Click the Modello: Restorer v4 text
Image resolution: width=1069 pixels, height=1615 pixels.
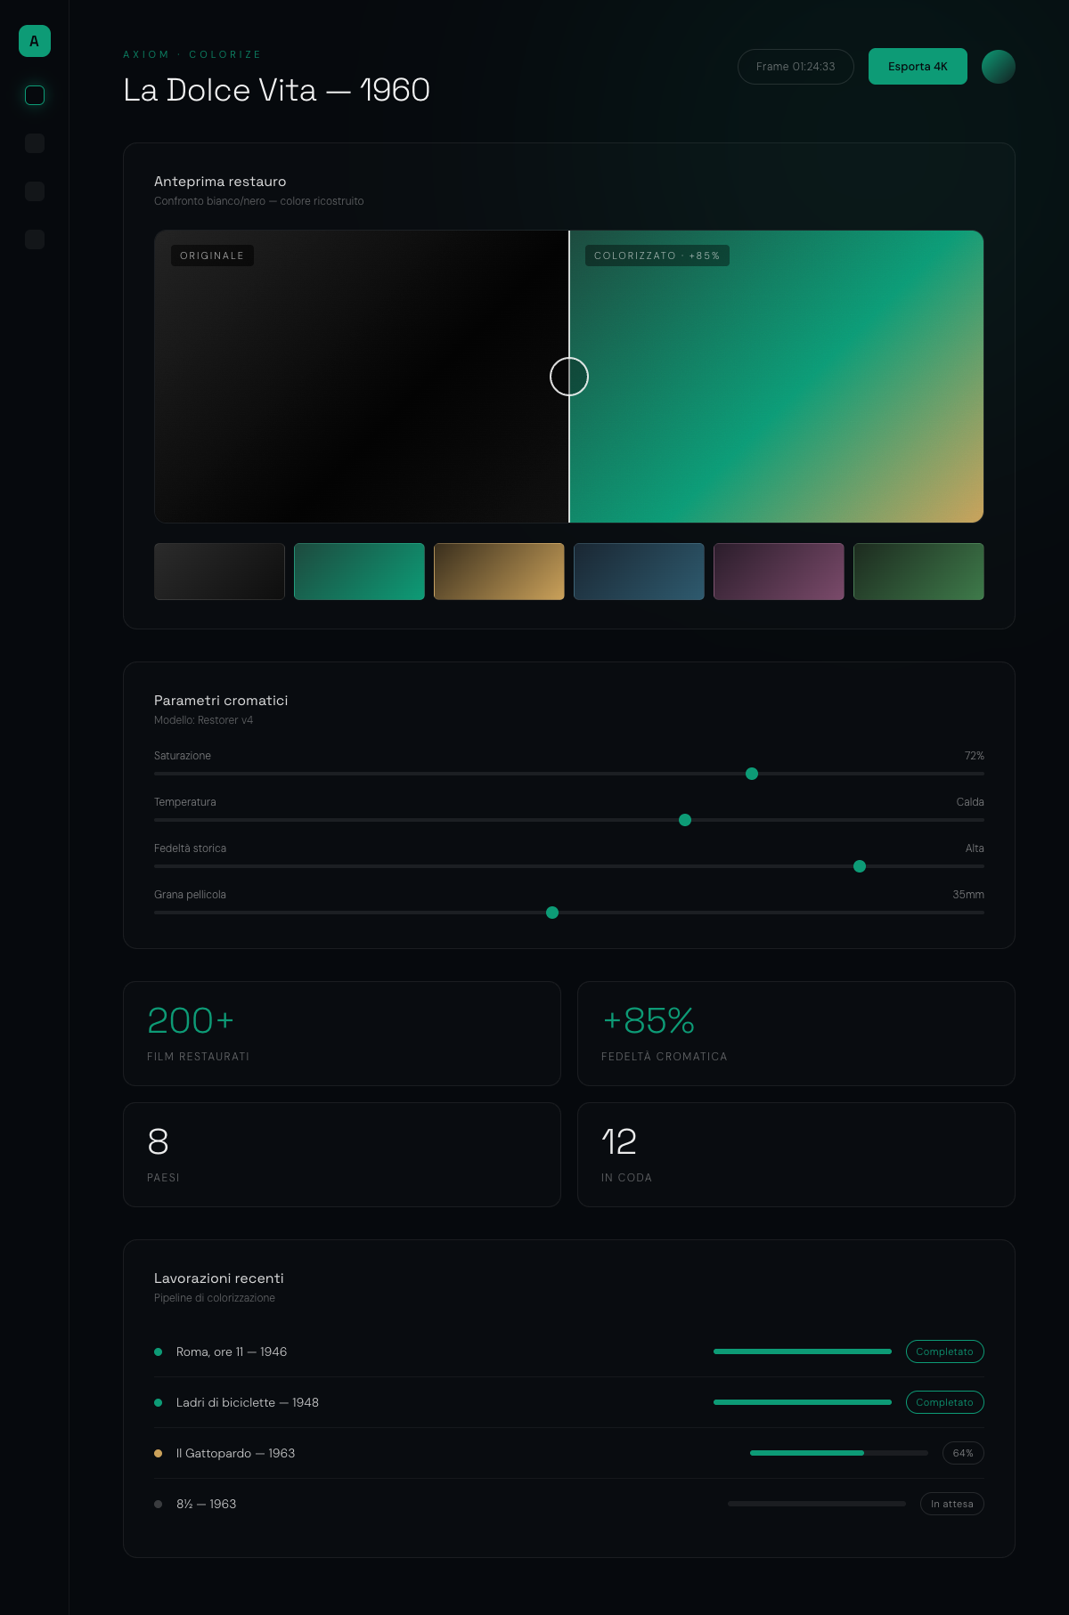click(x=203, y=720)
